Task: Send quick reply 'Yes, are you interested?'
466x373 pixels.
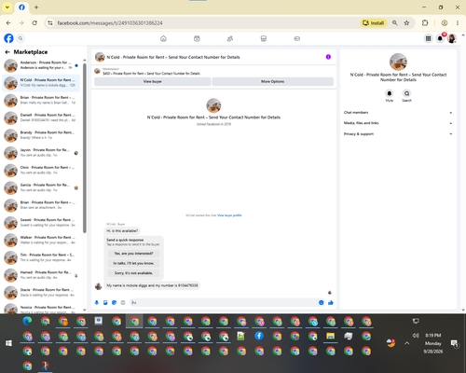Action: click(x=133, y=254)
